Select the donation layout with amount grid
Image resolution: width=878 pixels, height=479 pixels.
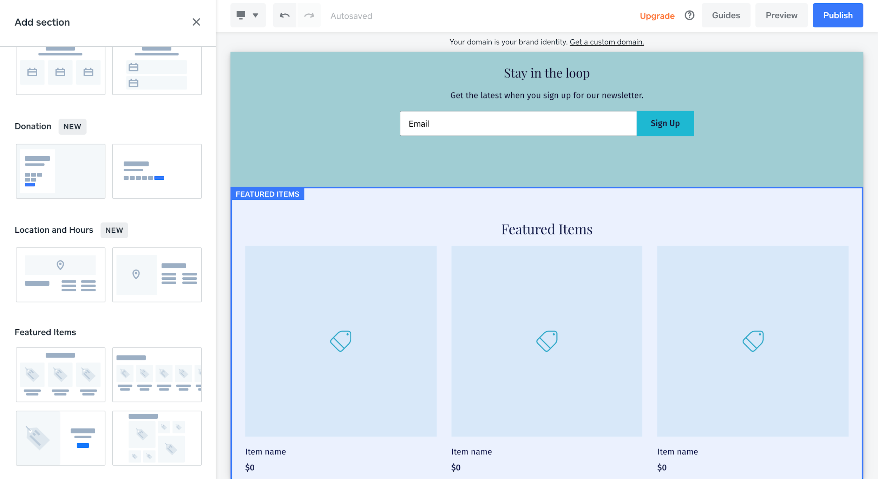(60, 171)
